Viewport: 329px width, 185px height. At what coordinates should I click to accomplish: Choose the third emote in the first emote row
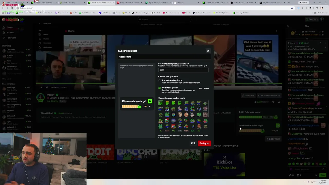point(173,103)
